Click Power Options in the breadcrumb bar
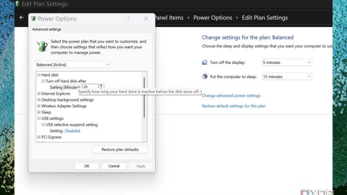This screenshot has width=347, height=195. point(213,18)
